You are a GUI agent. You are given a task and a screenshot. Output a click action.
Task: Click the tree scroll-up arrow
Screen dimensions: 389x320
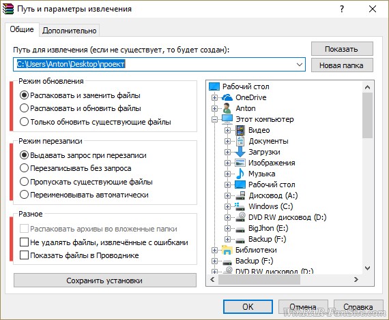(367, 87)
